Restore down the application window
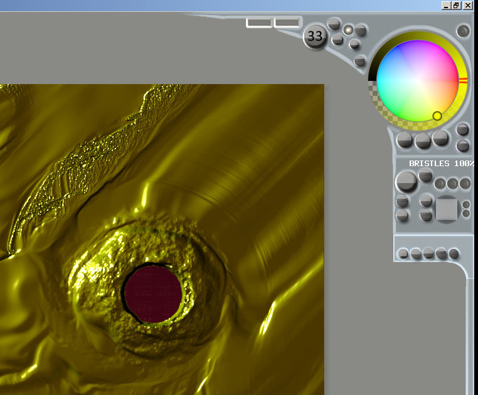The height and width of the screenshot is (395, 478). [x=456, y=6]
